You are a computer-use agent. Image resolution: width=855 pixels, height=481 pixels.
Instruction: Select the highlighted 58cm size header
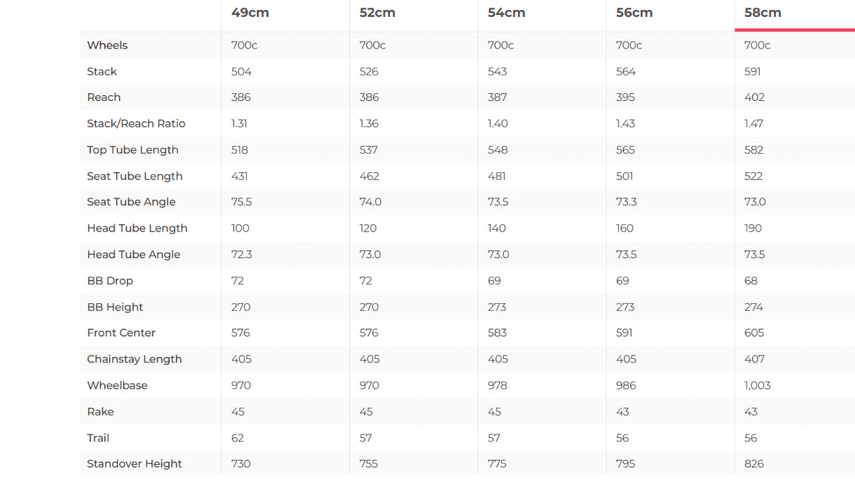[763, 13]
